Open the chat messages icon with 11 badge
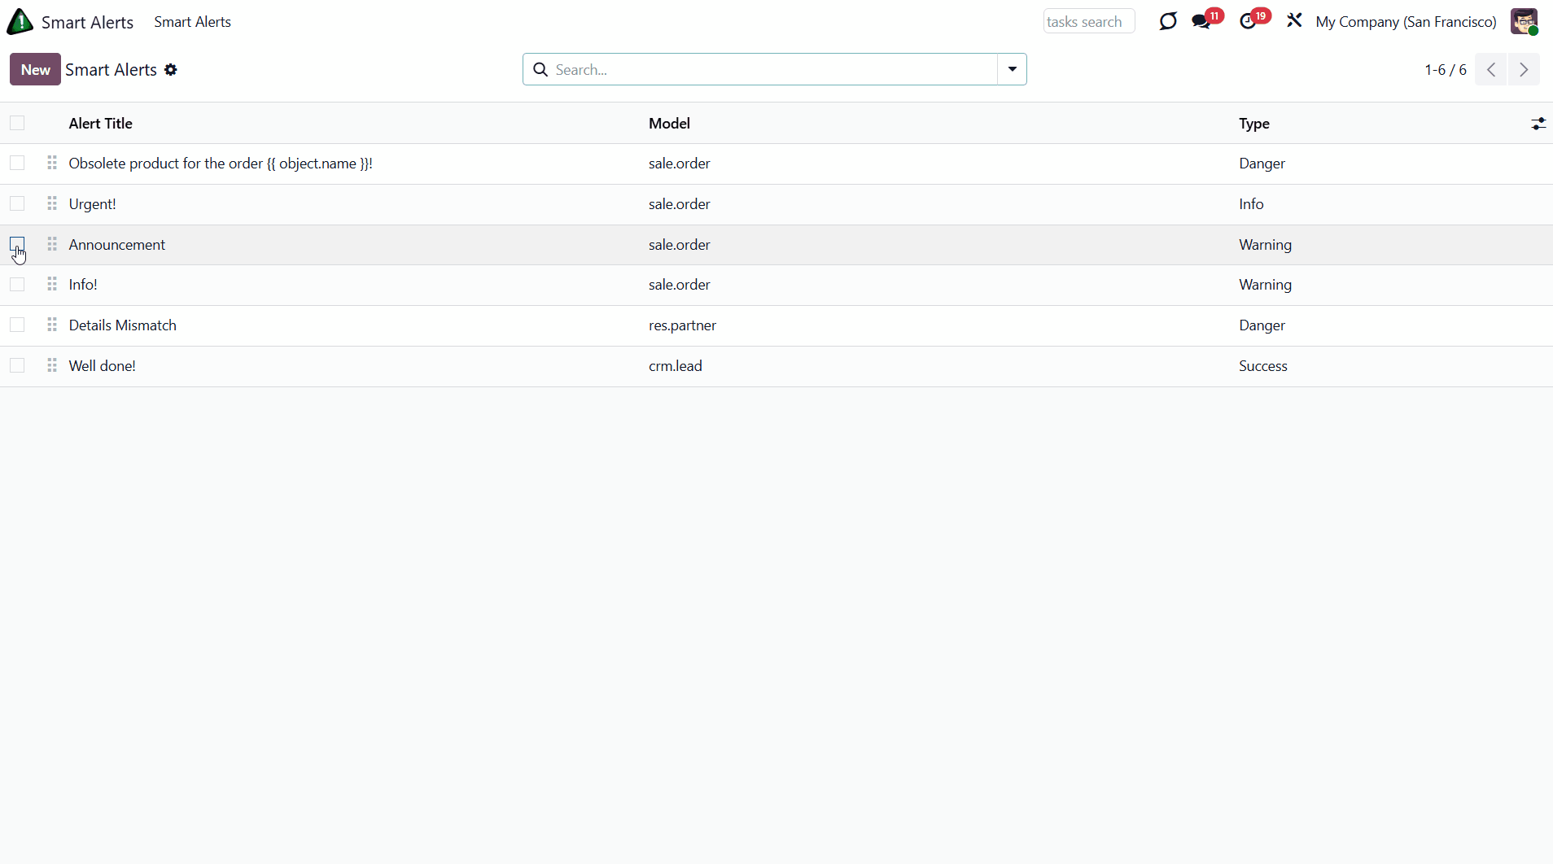The height and width of the screenshot is (864, 1553). (x=1201, y=22)
